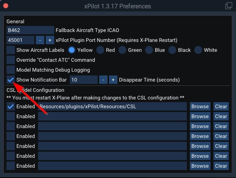Uncheck the Show Notification Bar checkbox
Viewport: 236px width, 178px height.
pos(11,80)
